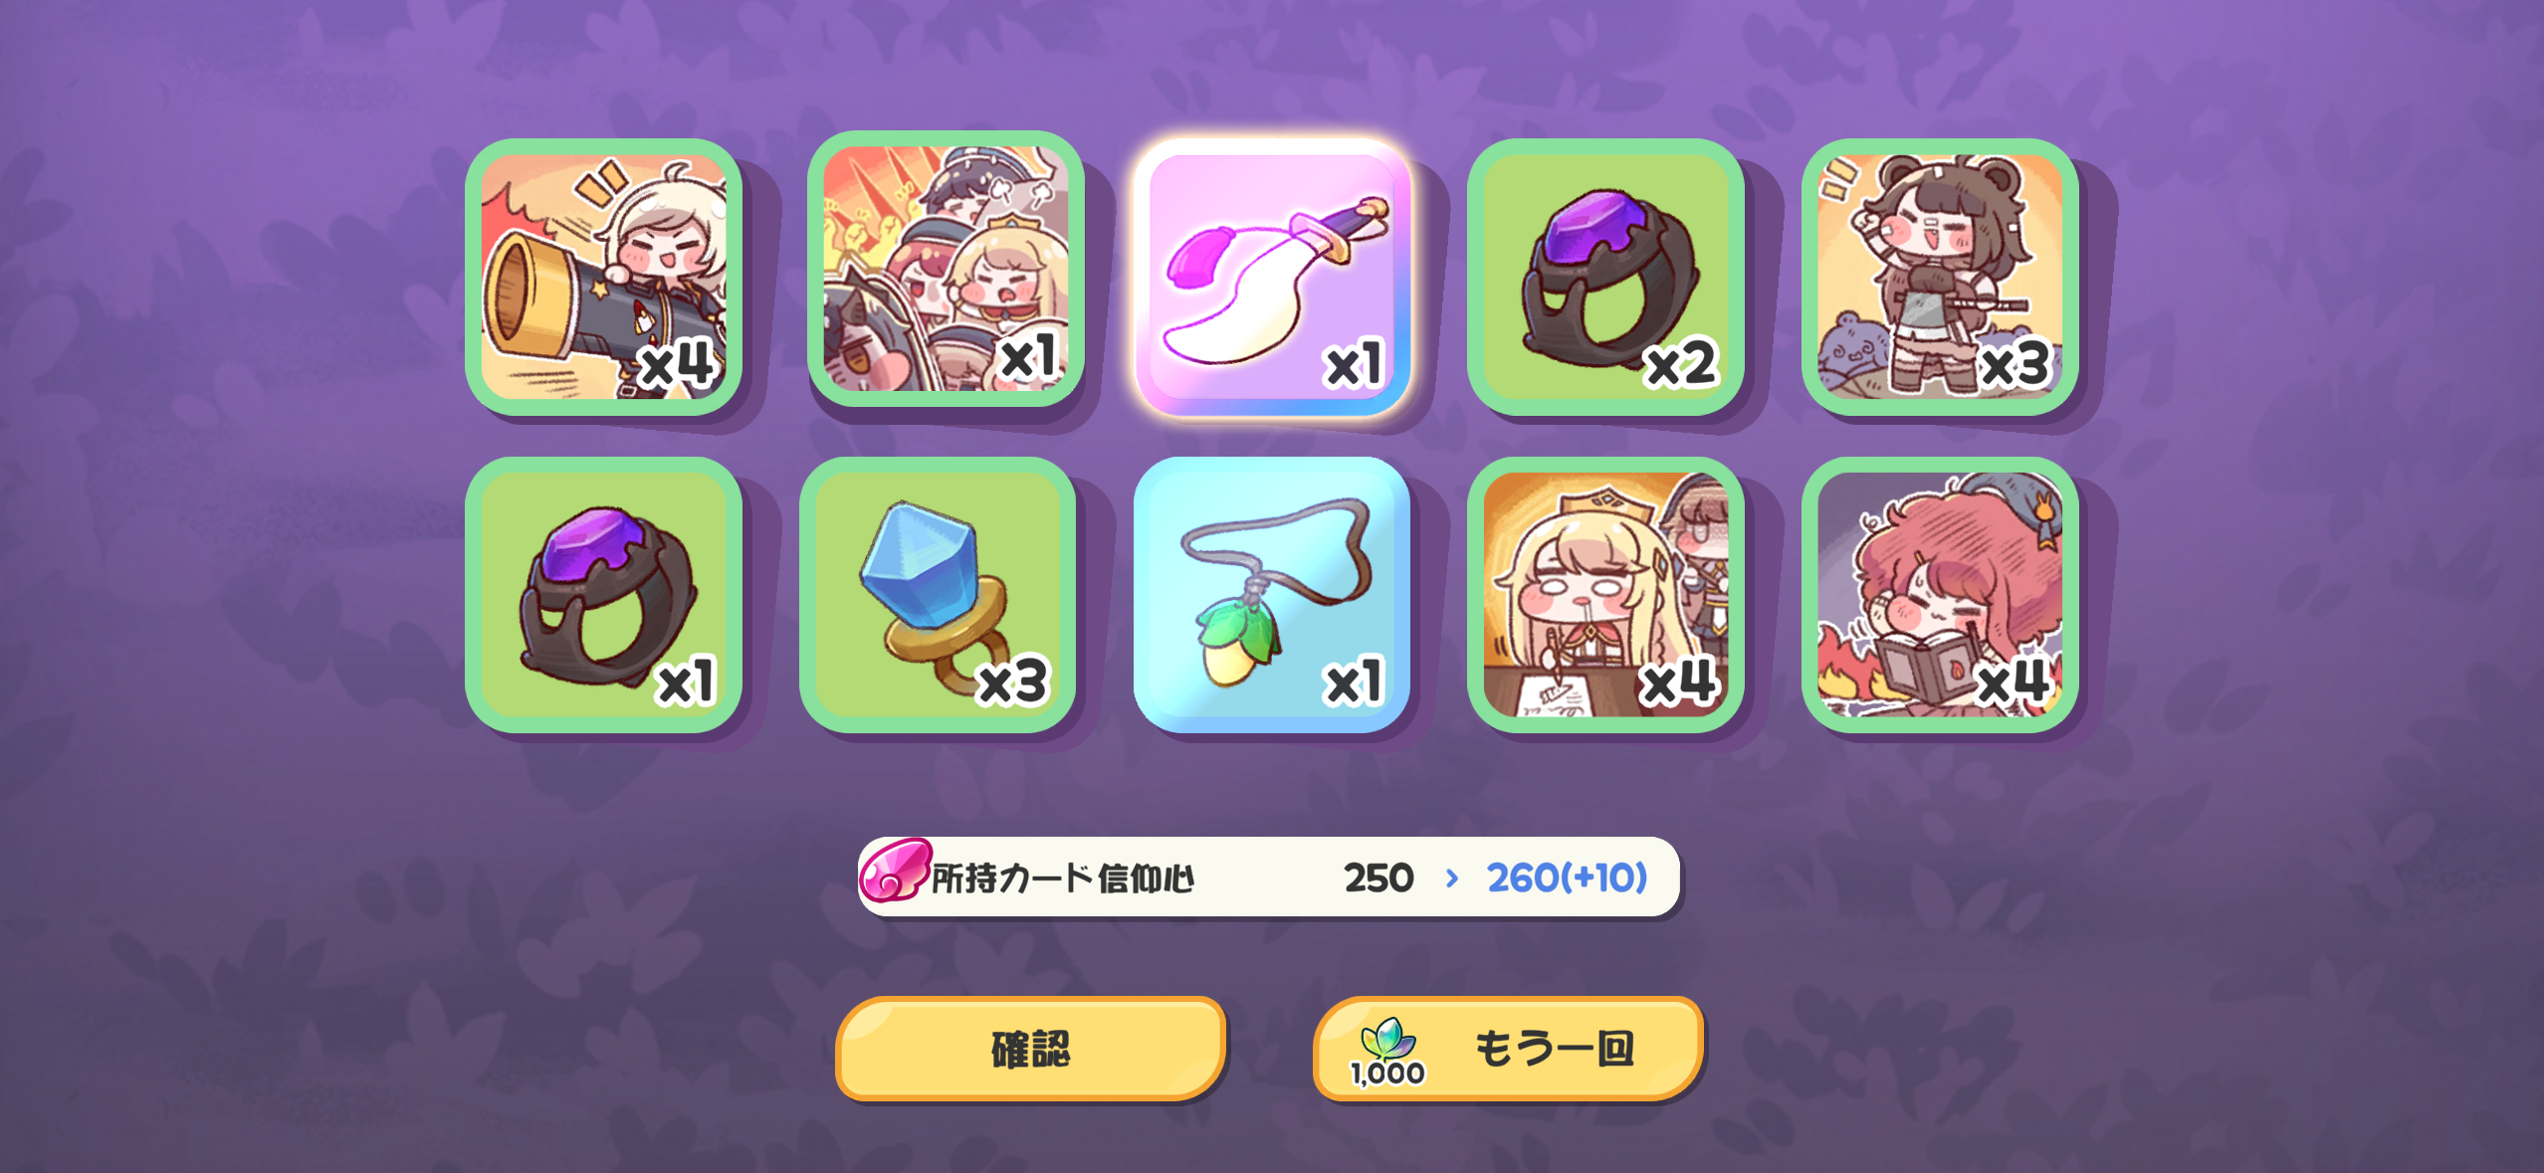Screen dimensions: 2544x1173
Task: Tap the rainbow gem 1,000 cost icon
Action: coord(1387,1052)
